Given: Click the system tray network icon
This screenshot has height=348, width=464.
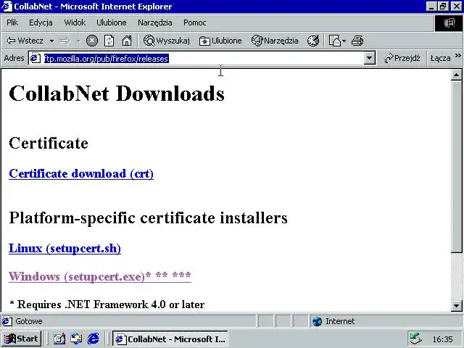Looking at the screenshot, I should tap(415, 339).
